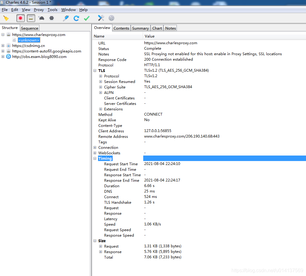This screenshot has width=306, height=276.
Task: Expand the Cipher Suite row
Action: 100,87
